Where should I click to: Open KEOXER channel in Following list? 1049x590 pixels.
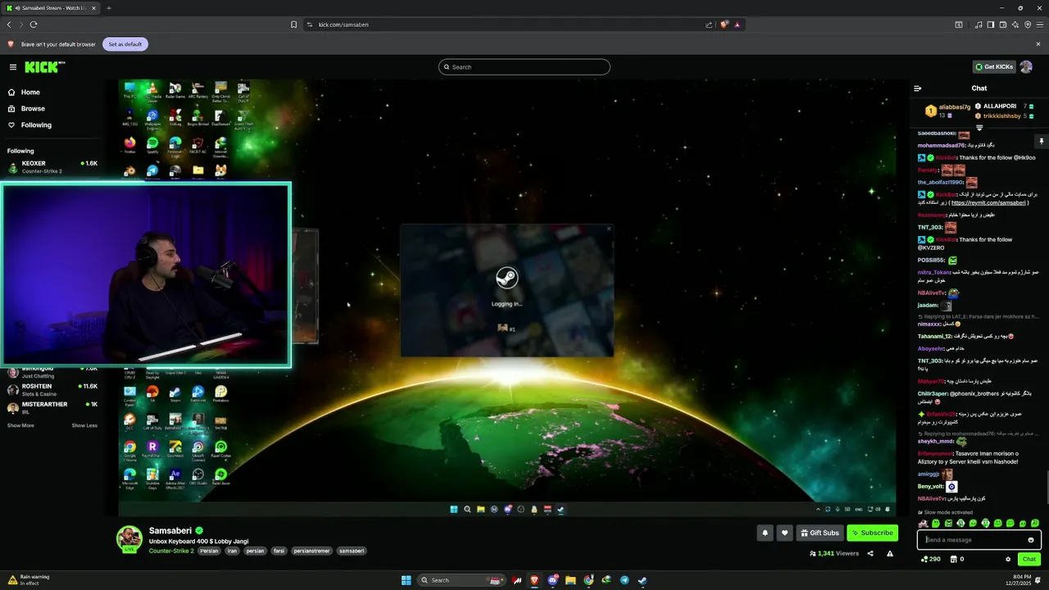tap(52, 166)
